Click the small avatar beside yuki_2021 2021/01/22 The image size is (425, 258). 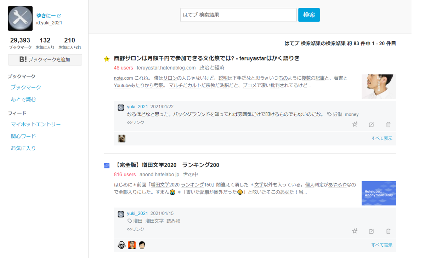[121, 108]
